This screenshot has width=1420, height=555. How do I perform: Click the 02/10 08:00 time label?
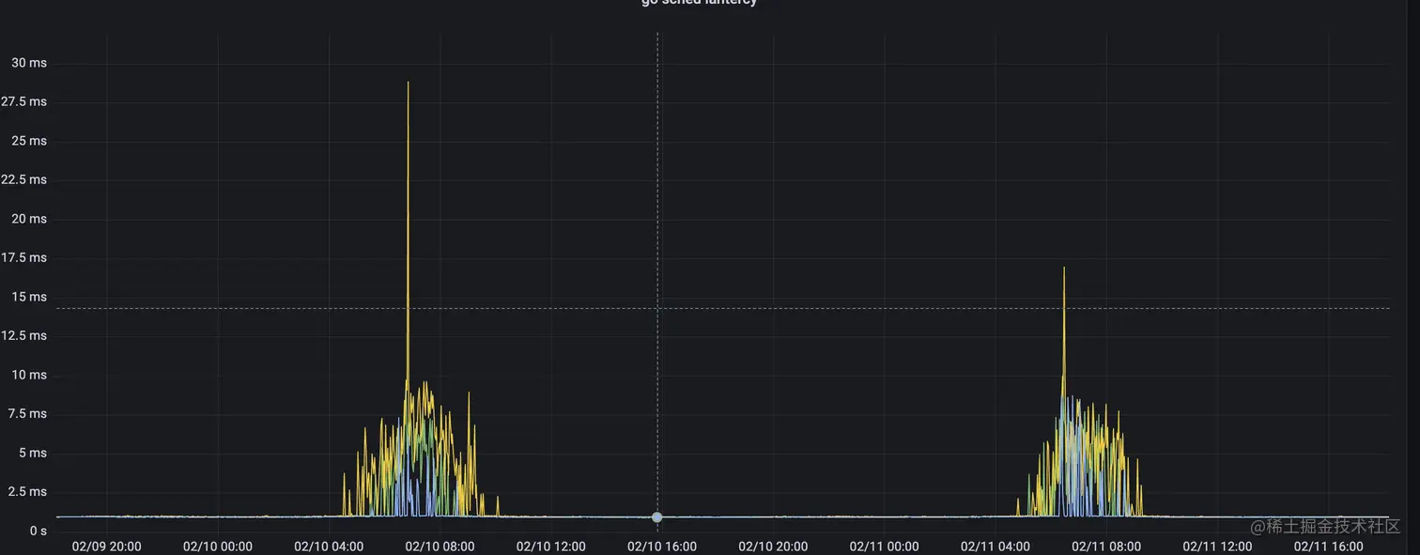440,547
